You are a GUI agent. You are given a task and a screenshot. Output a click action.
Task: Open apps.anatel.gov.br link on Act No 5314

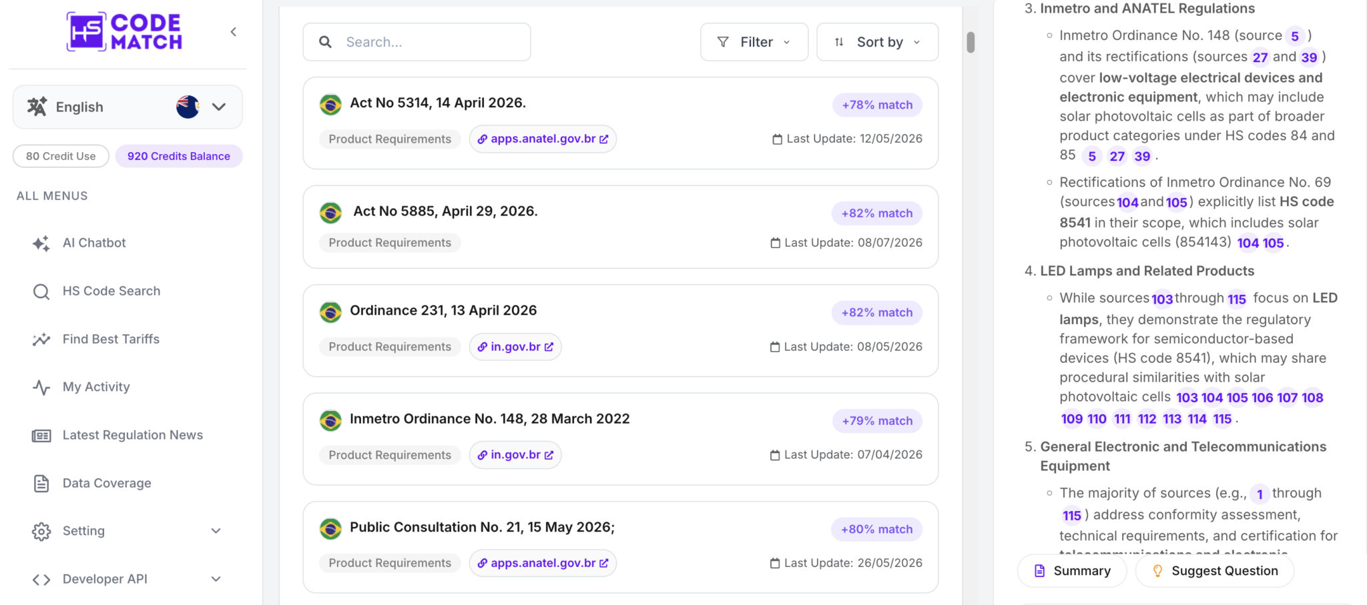(543, 139)
